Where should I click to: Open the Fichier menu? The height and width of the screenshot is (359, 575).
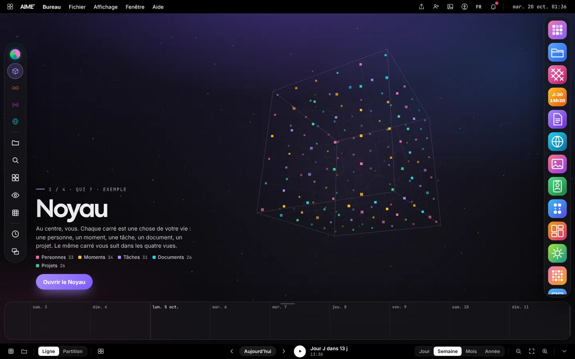(x=77, y=7)
